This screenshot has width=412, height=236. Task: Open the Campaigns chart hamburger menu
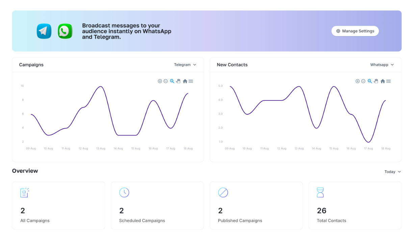pos(191,81)
